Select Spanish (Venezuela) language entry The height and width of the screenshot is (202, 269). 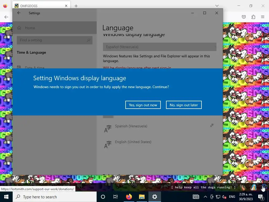[x=159, y=128]
